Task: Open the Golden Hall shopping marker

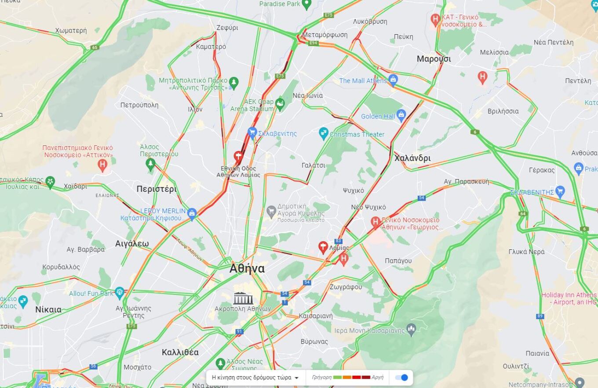Action: click(x=401, y=116)
